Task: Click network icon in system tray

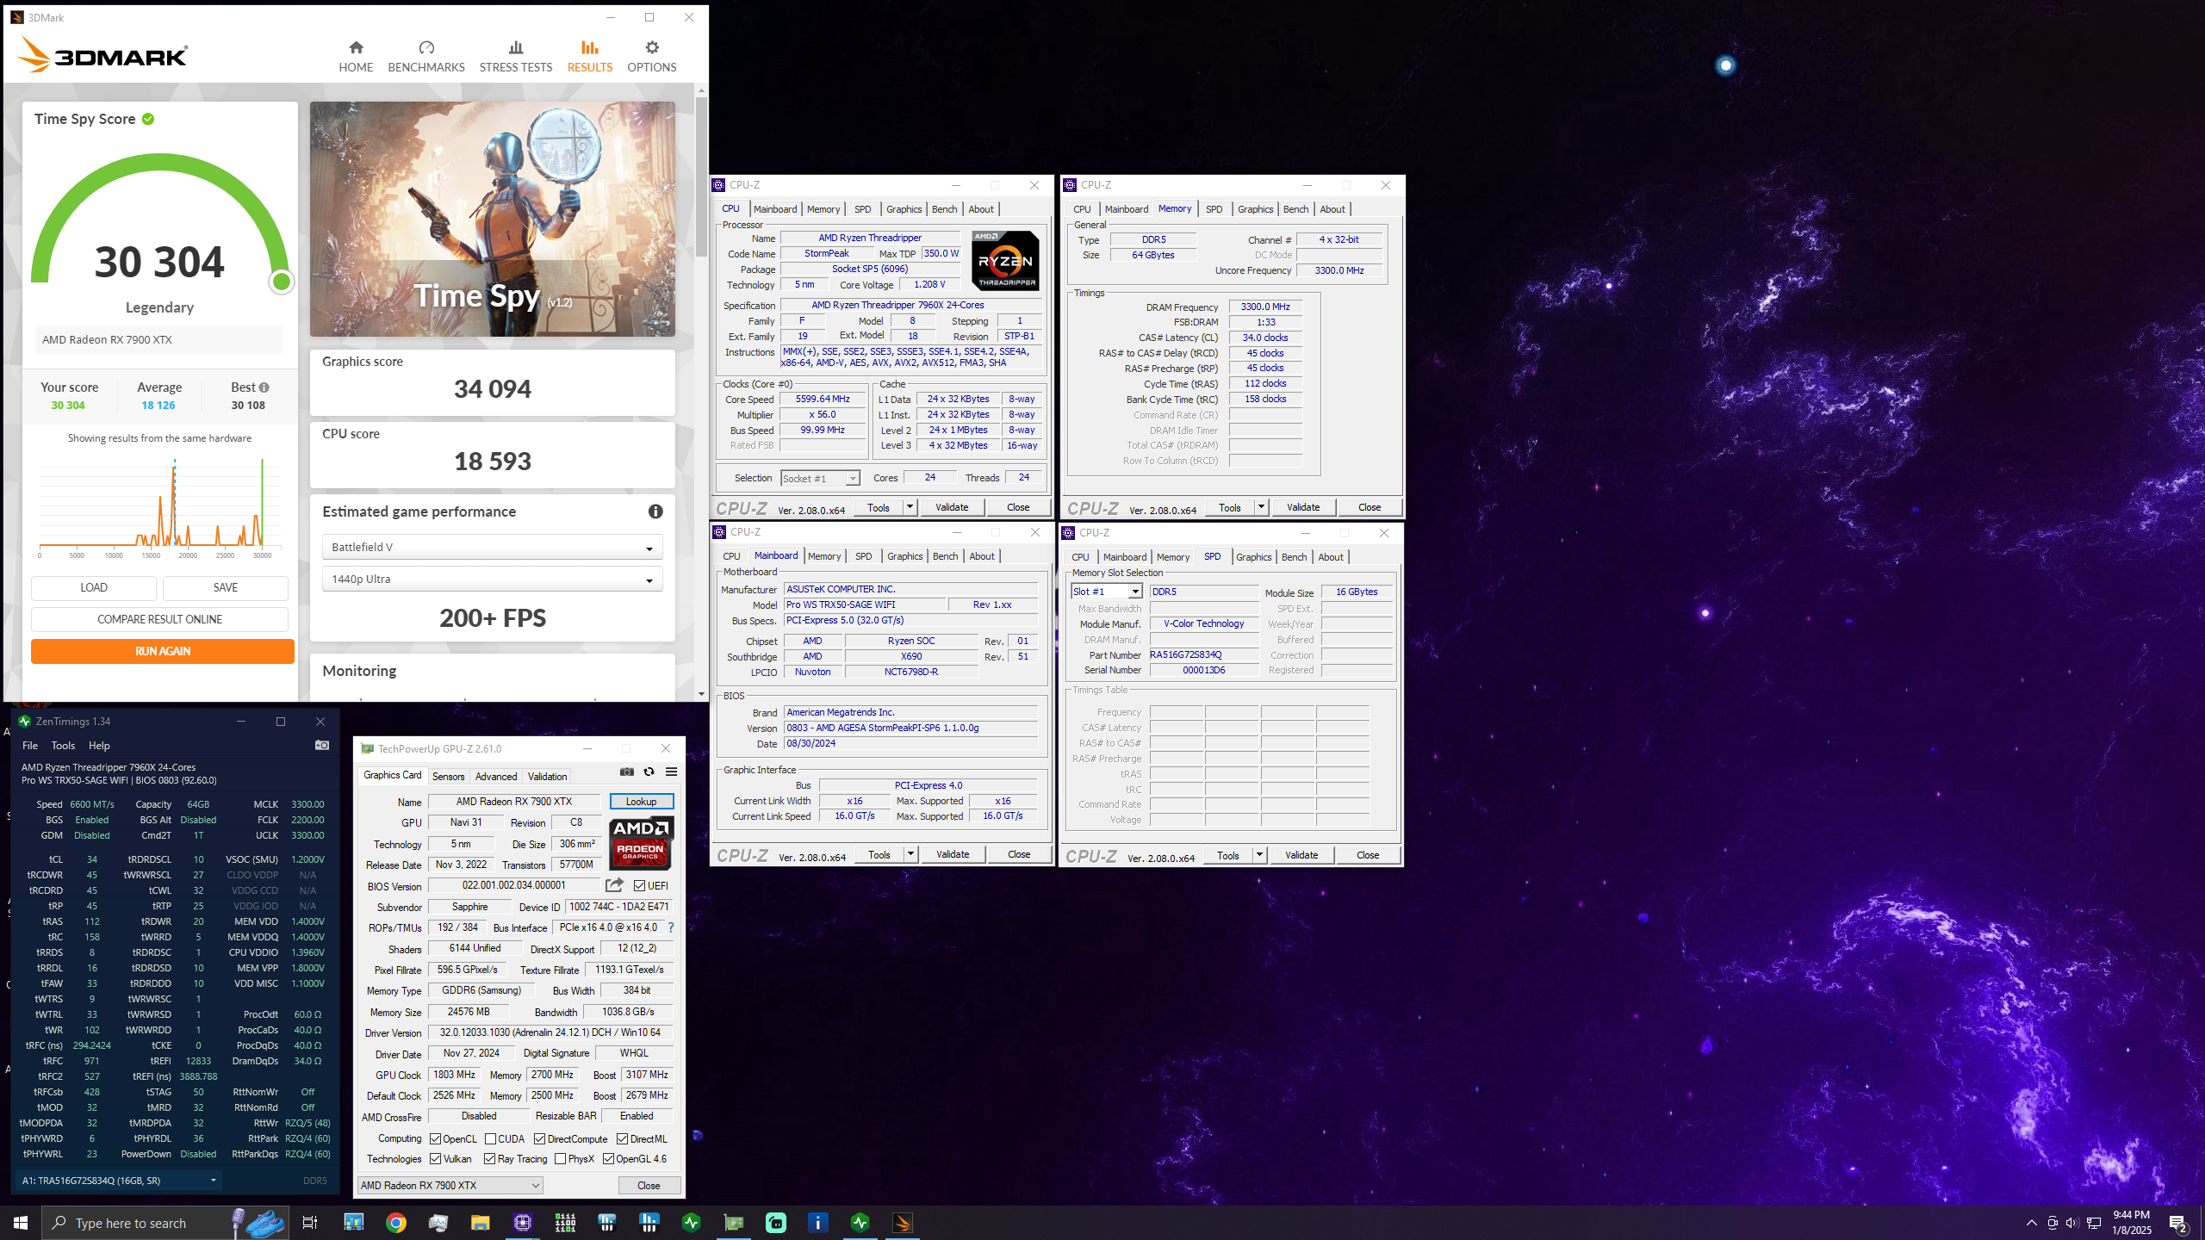Action: [2093, 1223]
